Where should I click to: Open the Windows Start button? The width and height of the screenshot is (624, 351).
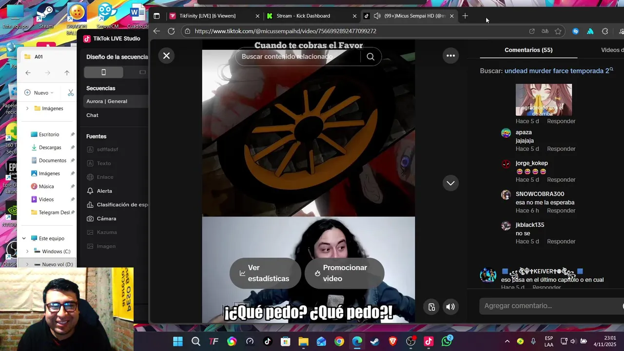click(178, 341)
